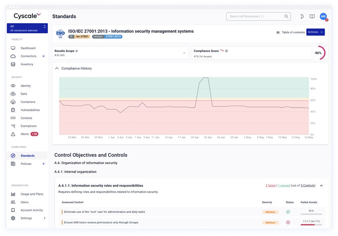This screenshot has width=338, height=236.
Task: Open the Results Scope dropdown
Action: point(184,53)
